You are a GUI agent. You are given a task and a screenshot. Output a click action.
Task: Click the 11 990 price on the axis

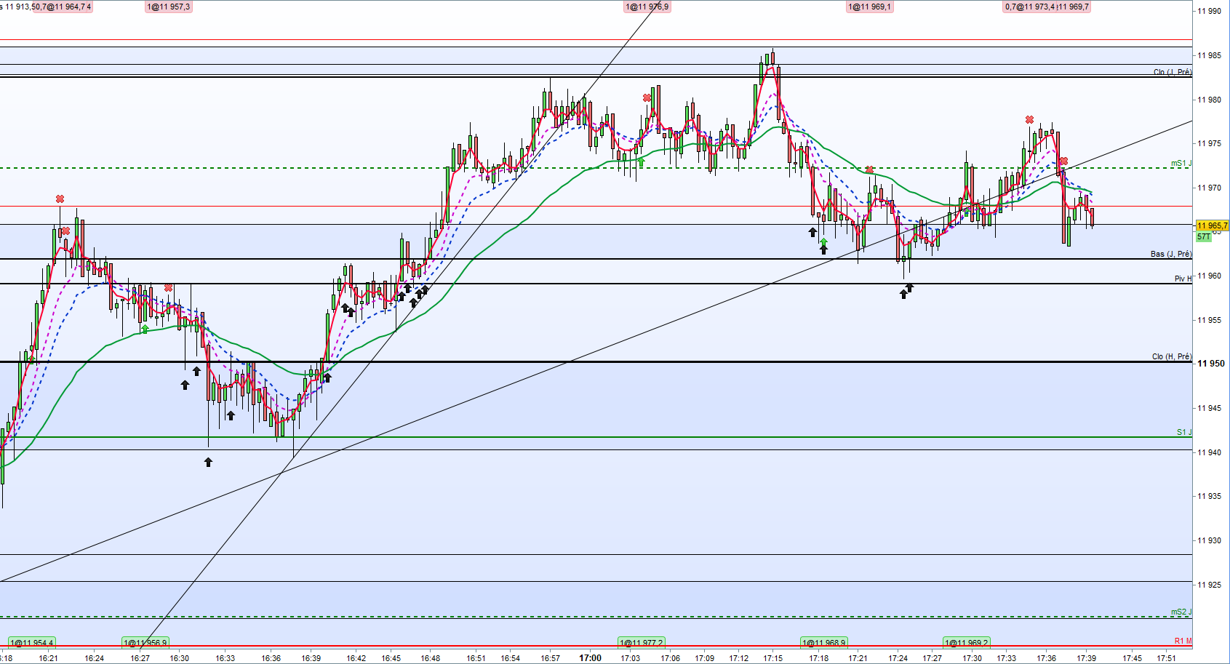pos(1209,11)
